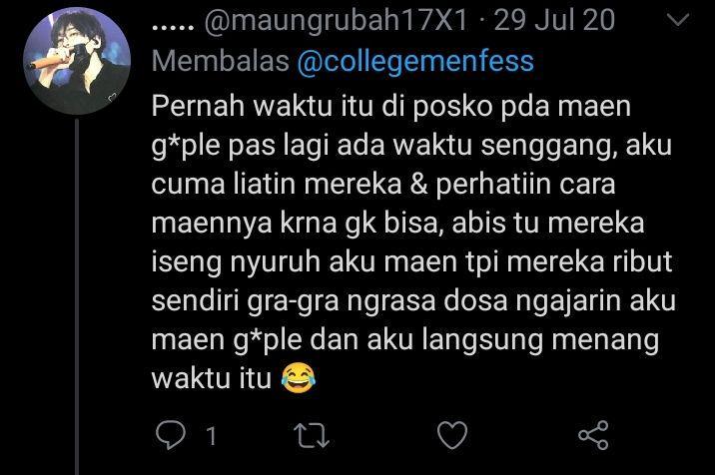Open tweet by clicking the body text
The height and width of the screenshot is (475, 715).
tap(412, 241)
